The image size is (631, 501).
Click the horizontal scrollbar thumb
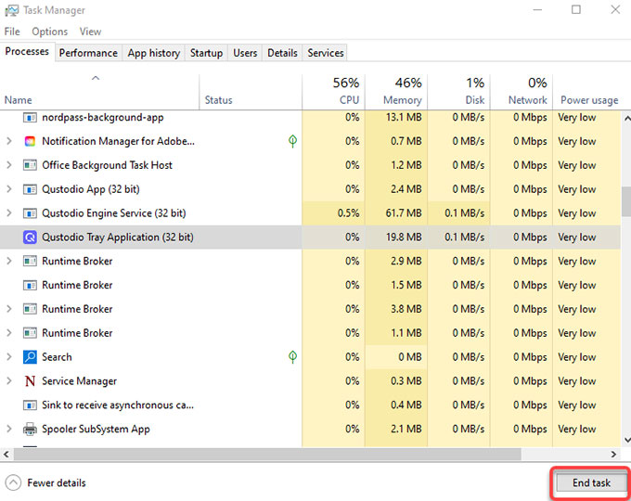pyautogui.click(x=267, y=455)
